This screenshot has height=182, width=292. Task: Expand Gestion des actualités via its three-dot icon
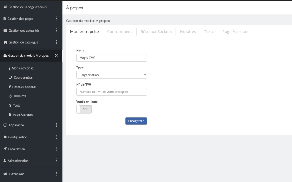click(57, 31)
